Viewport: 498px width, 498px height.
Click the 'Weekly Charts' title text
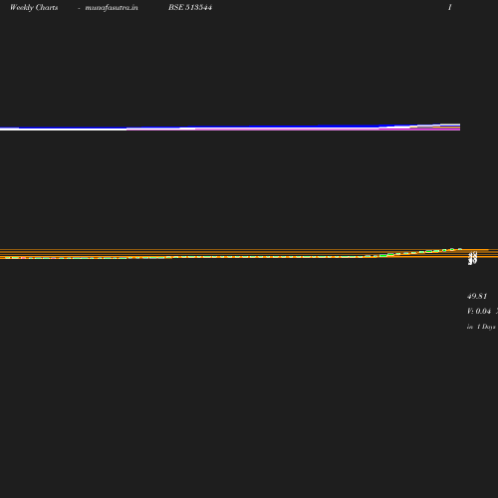34,7
